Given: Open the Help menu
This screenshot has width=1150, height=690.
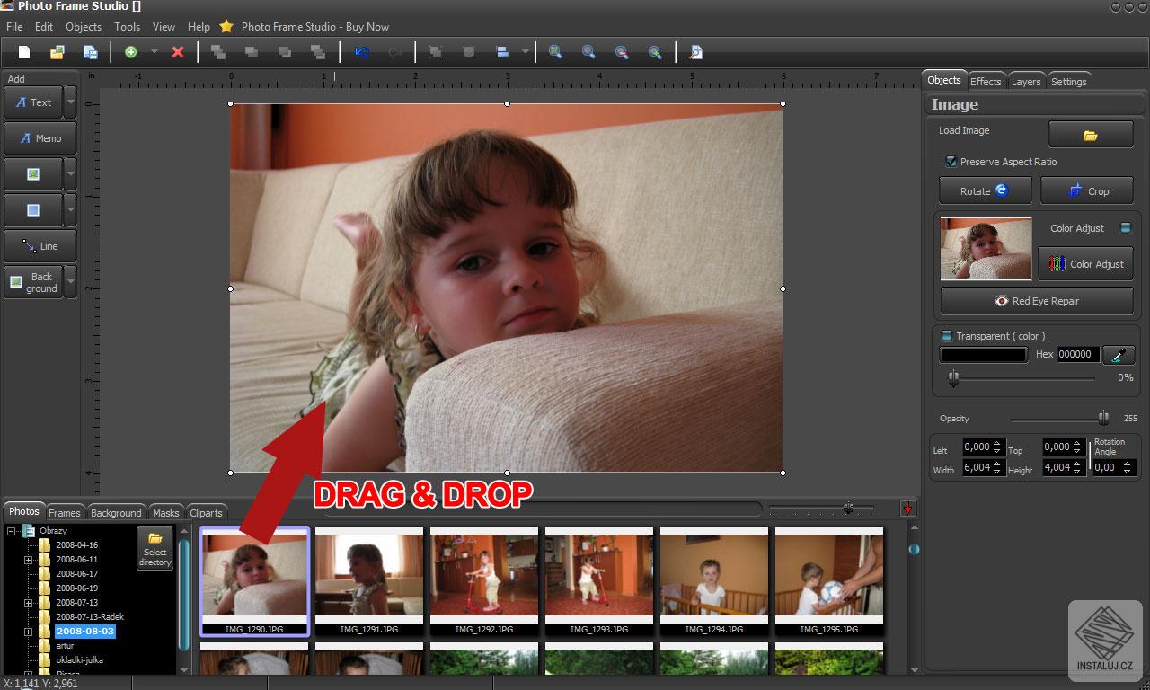Looking at the screenshot, I should click(199, 27).
